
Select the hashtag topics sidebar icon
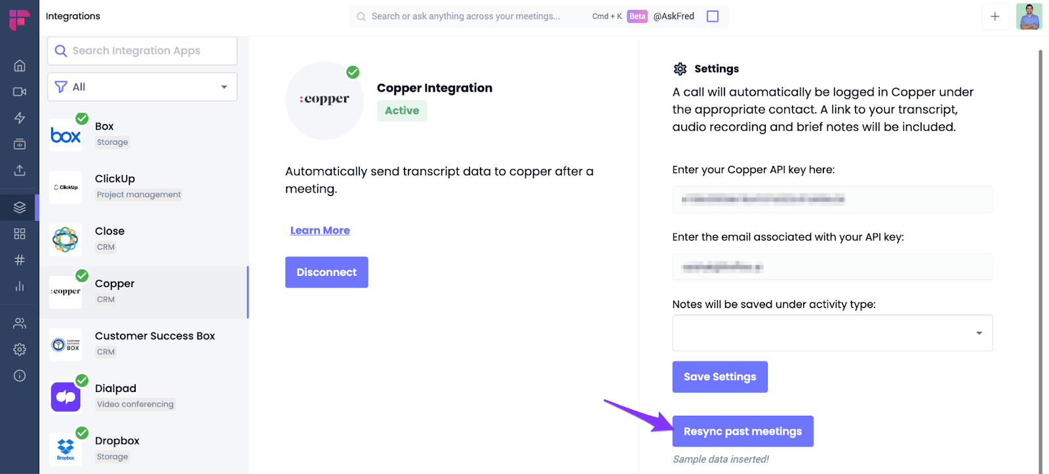[x=20, y=260]
